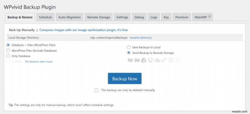
Task: Add a new remote storage with plus icon
Action: 177,60
